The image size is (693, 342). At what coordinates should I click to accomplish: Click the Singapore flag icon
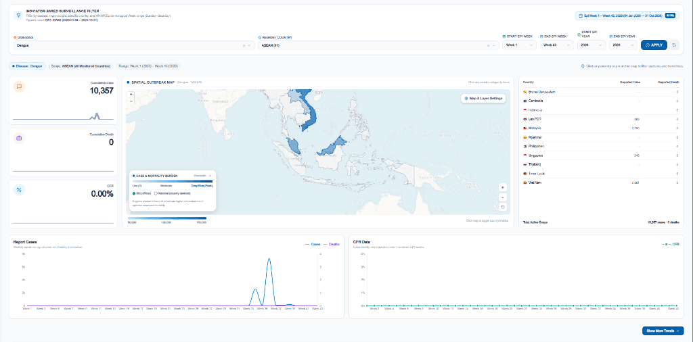[x=525, y=155]
